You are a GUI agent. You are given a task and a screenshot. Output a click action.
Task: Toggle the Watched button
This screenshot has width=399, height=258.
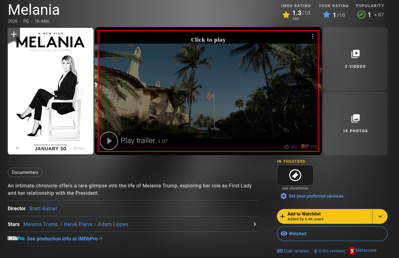(332, 234)
